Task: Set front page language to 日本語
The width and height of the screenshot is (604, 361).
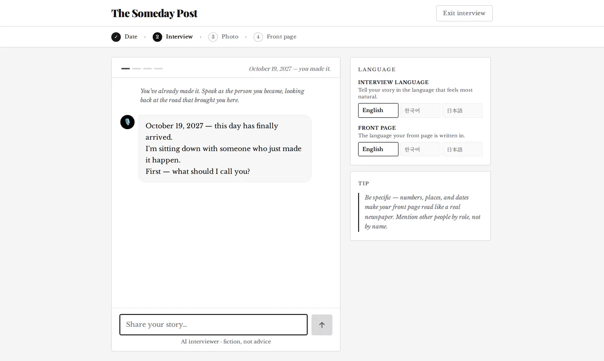Action: [x=462, y=149]
